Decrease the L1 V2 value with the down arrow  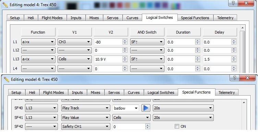coord(125,43)
